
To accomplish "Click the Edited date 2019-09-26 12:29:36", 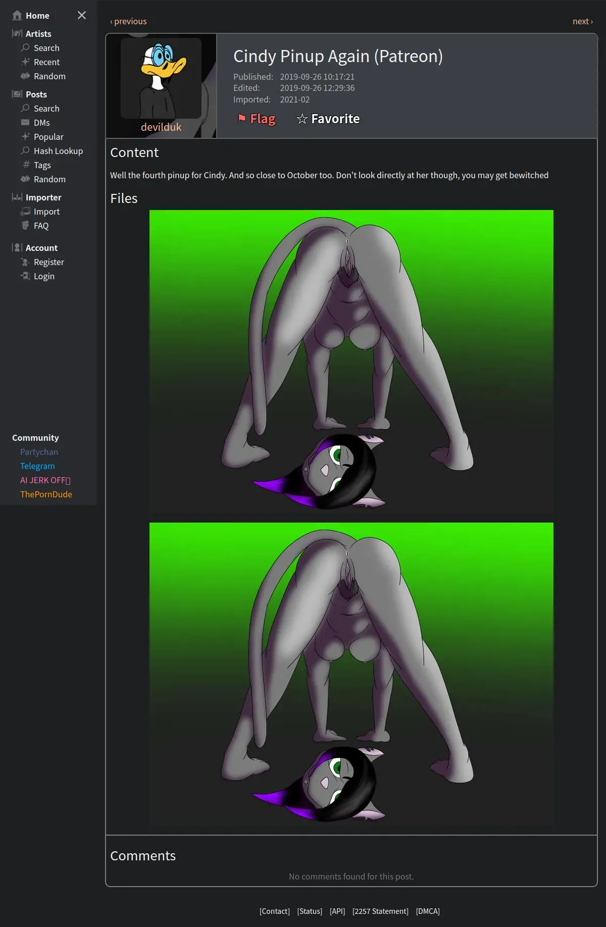I will tap(317, 88).
